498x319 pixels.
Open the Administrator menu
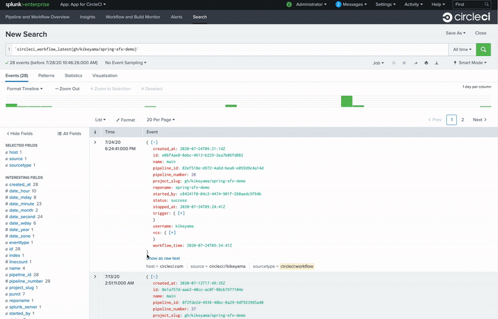click(x=311, y=4)
